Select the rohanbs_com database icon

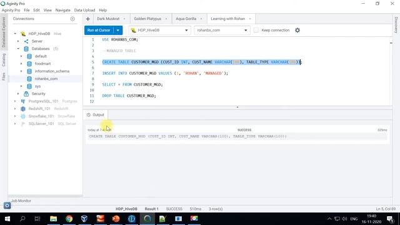[29, 79]
